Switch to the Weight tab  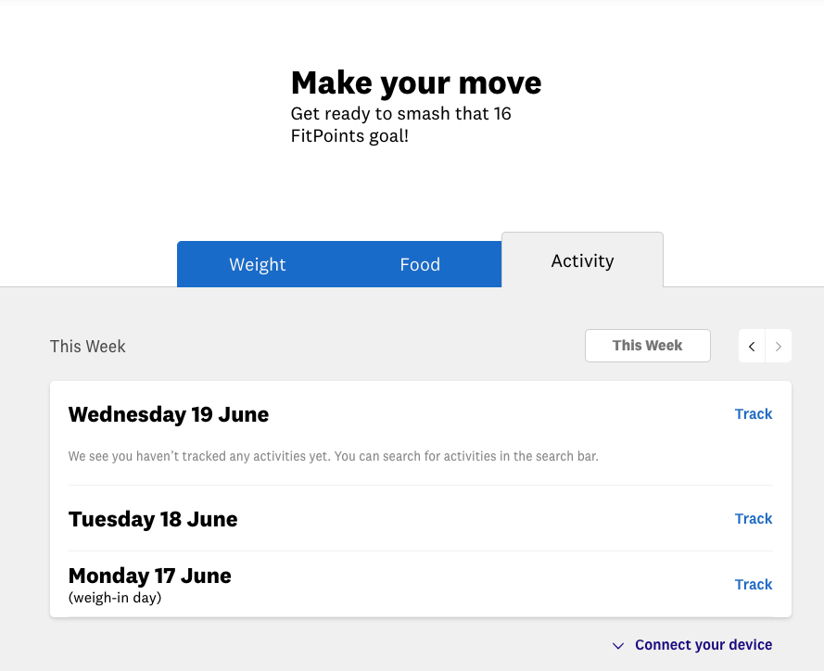(258, 264)
